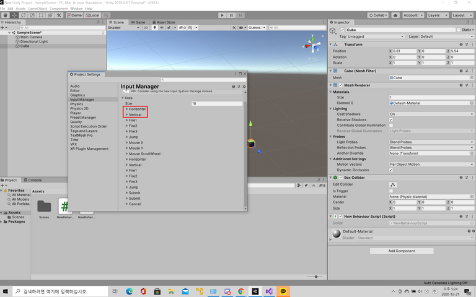
Task: Toggle Receive Shadows checkbox
Action: 391,119
